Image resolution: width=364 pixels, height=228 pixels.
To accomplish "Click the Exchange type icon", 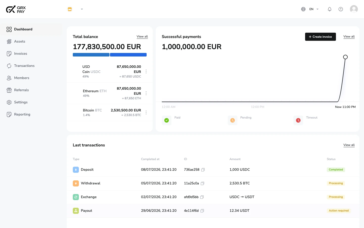I will pyautogui.click(x=76, y=197).
